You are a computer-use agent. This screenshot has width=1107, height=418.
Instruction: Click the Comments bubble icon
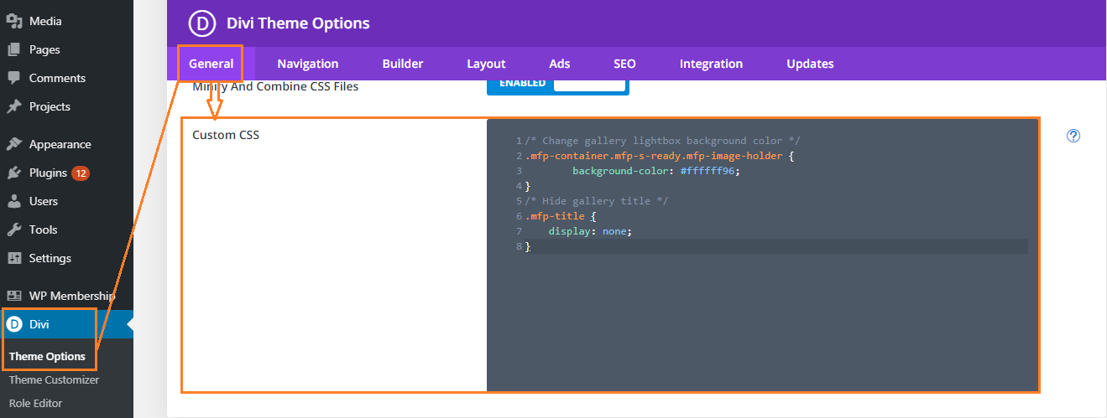[x=13, y=78]
